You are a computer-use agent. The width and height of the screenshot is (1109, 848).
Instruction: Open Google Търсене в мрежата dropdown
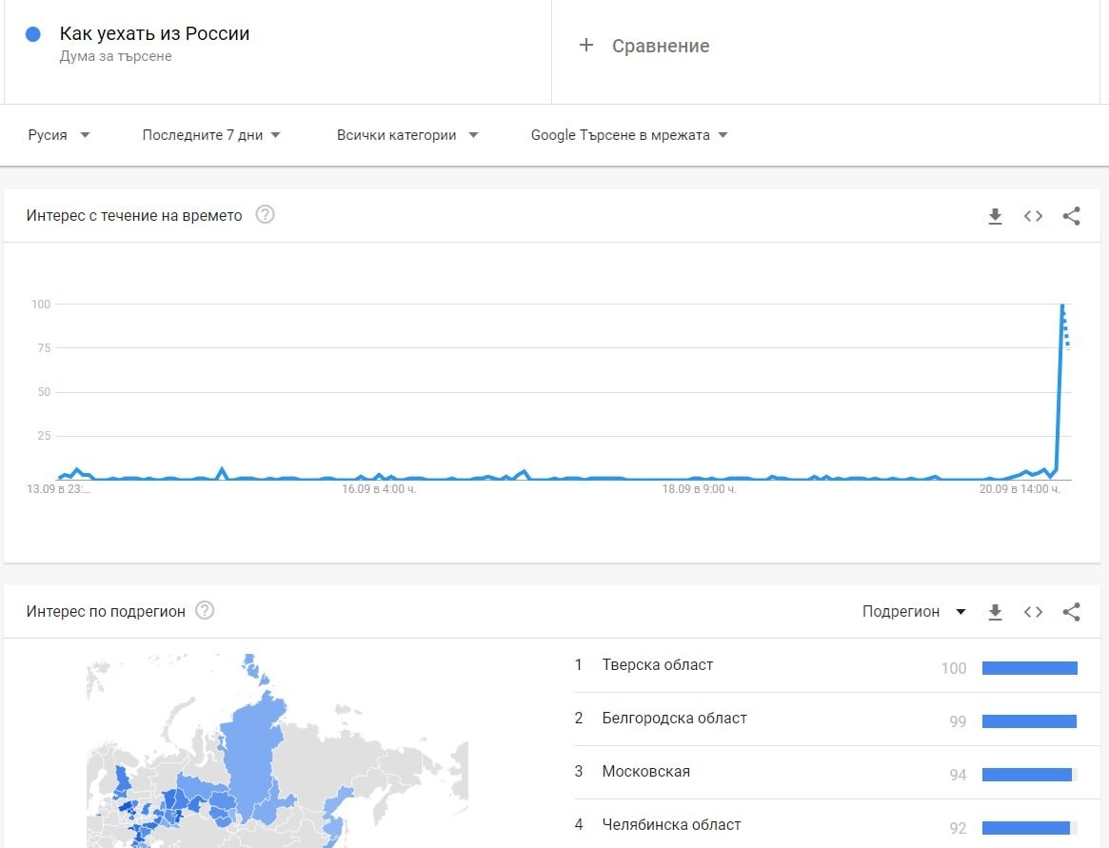tap(628, 135)
